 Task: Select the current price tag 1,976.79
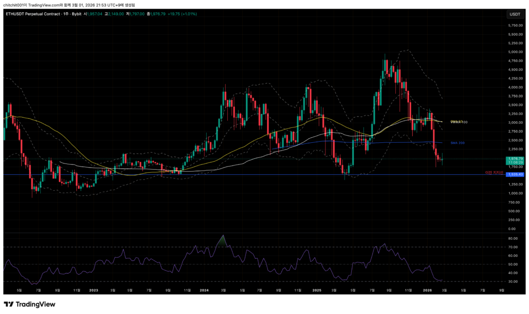[515, 158]
